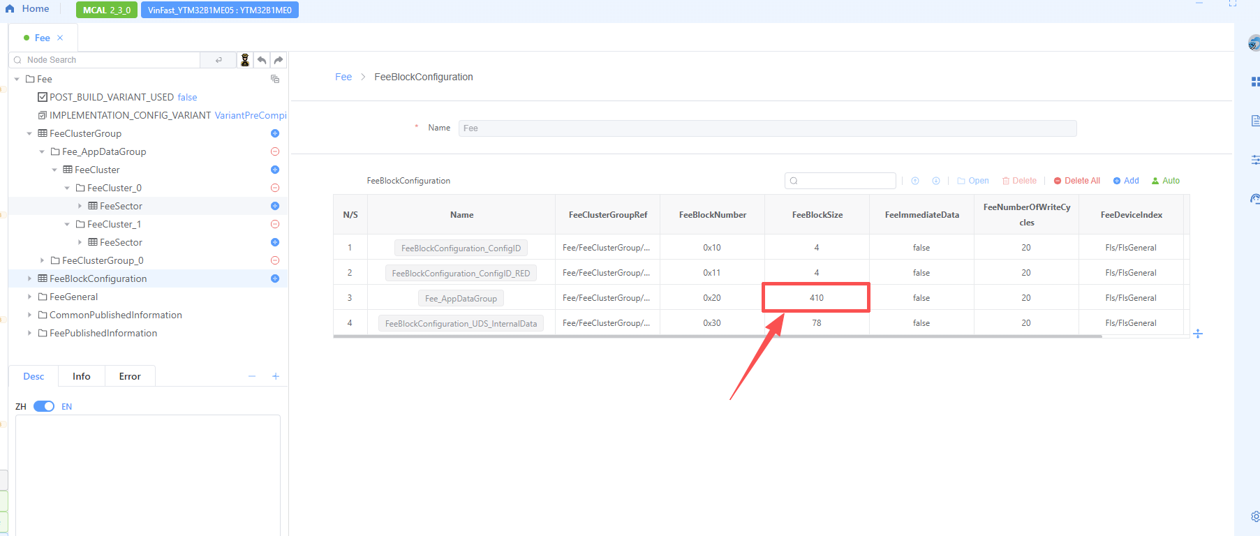The width and height of the screenshot is (1260, 536).
Task: Click the sliders settings icon in right sidebar
Action: click(x=1255, y=160)
